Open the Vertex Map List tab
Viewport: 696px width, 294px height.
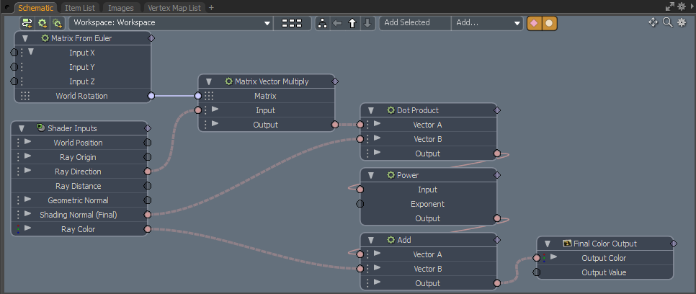click(x=174, y=7)
